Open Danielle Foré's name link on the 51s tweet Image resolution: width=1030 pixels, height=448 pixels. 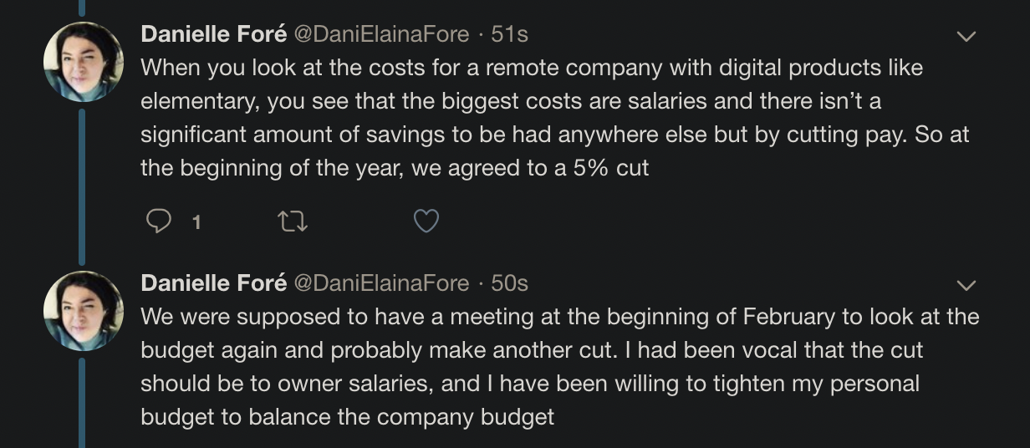click(214, 33)
